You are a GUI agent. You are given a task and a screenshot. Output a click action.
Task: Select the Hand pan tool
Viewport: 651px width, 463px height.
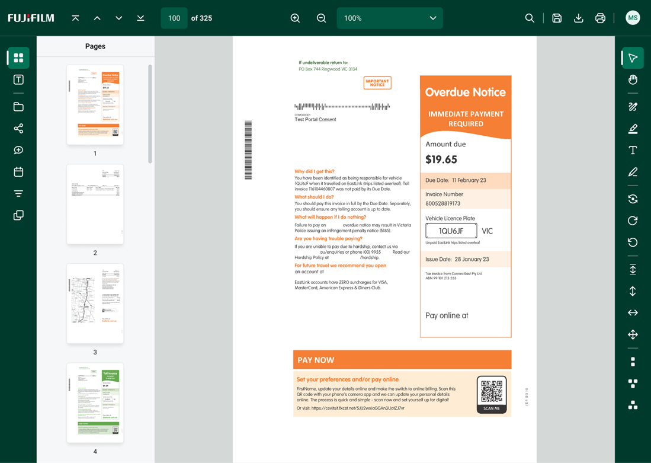632,79
